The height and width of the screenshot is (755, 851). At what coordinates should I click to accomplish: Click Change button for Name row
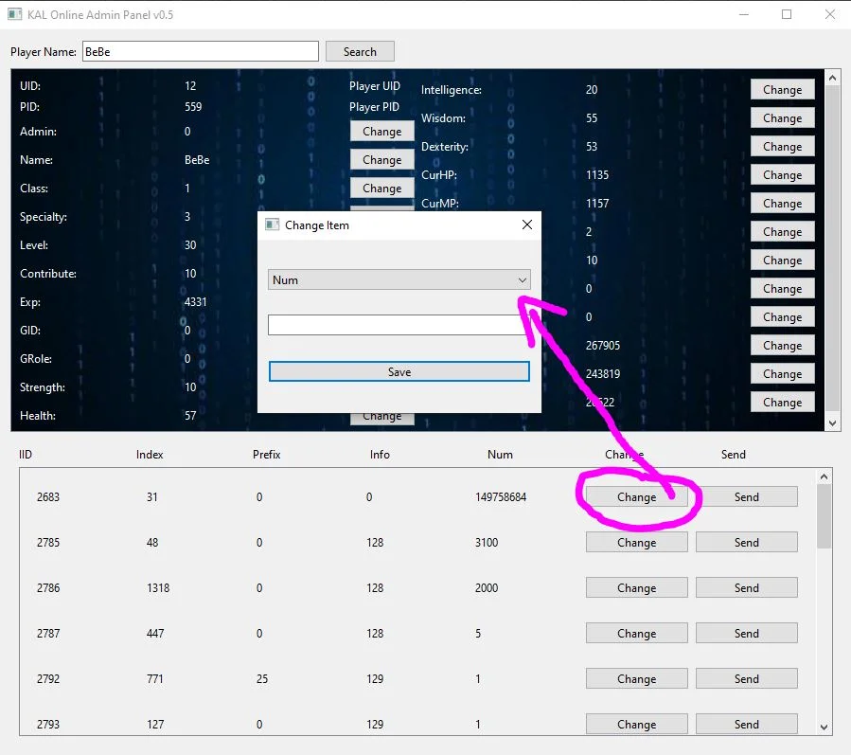point(382,160)
